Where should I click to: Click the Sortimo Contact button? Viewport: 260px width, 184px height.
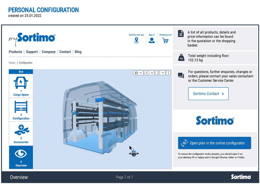point(208,94)
